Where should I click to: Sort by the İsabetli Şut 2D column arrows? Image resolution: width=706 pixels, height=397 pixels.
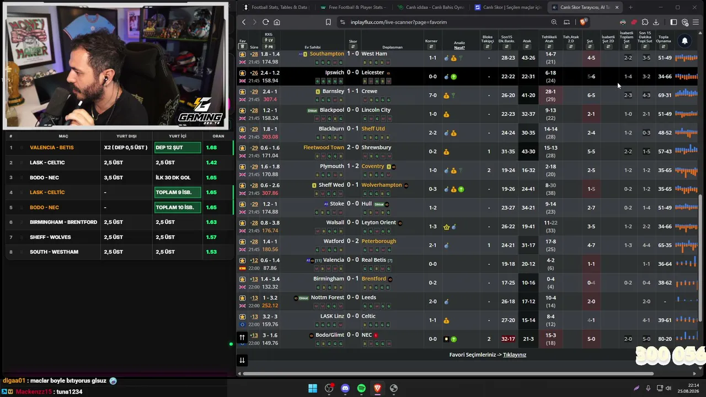pyautogui.click(x=608, y=47)
